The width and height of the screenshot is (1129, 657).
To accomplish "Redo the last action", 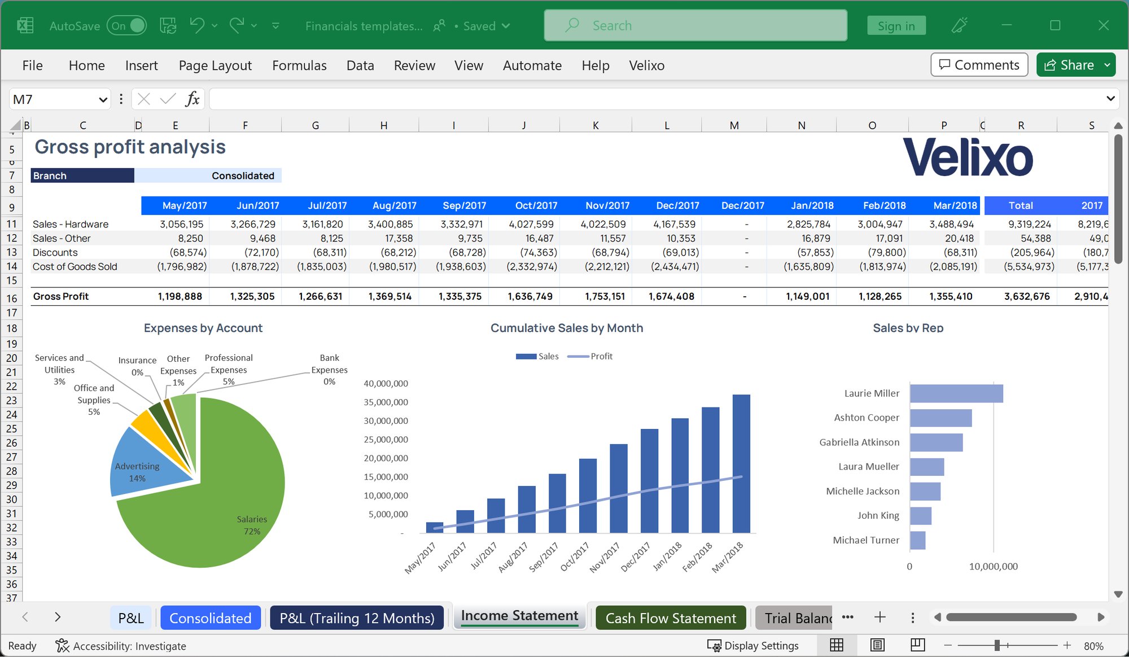I will [237, 25].
